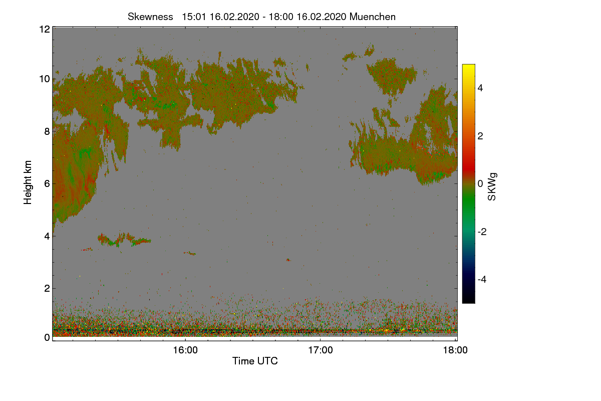Click the Skewness plot title text
This screenshot has width=601, height=401.
(x=261, y=17)
